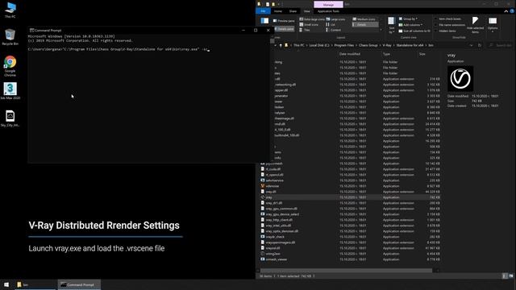Expand address bar history dropdown
The height and width of the screenshot is (290, 516).
(x=471, y=45)
